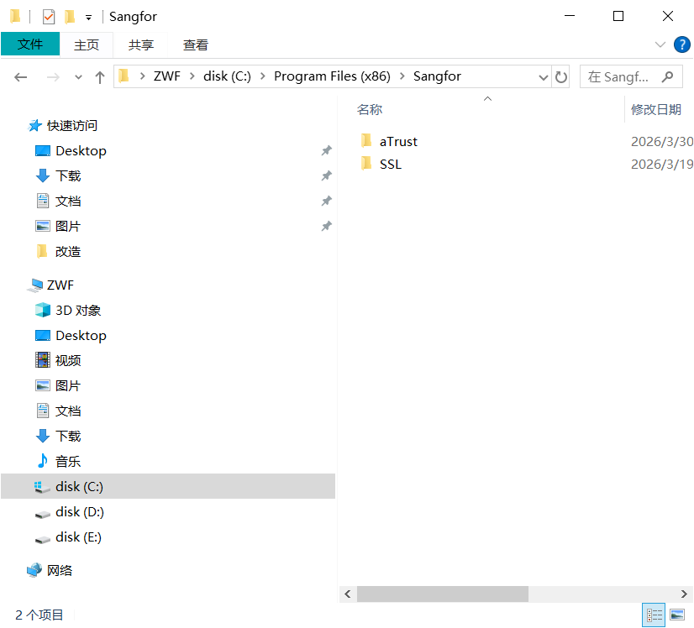Sort by the 修改日期 column header
The image size is (694, 628).
coord(655,109)
